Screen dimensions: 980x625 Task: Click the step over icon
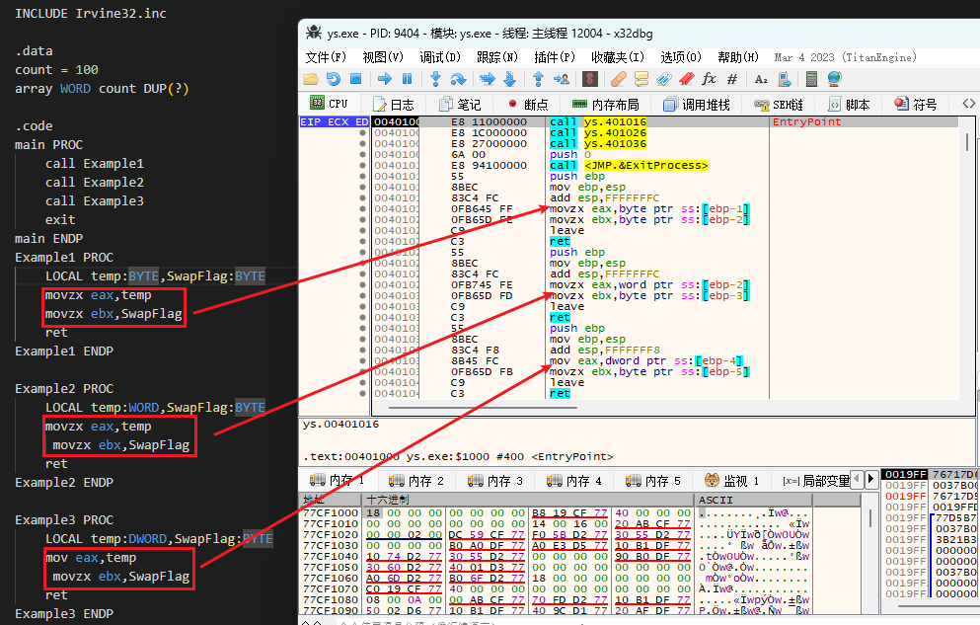click(458, 79)
